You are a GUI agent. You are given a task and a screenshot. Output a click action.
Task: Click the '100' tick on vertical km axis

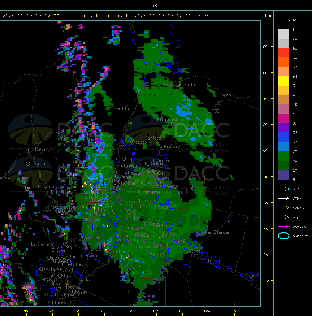pyautogui.click(x=264, y=151)
